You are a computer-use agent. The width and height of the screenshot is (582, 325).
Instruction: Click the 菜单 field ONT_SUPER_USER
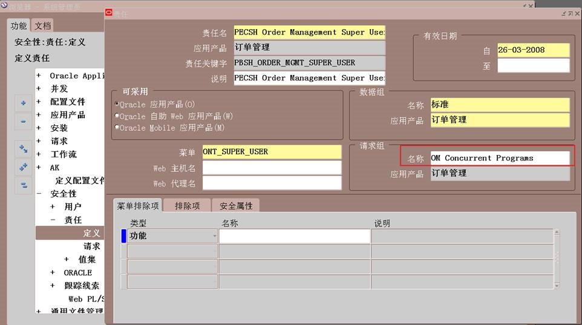[x=272, y=152]
